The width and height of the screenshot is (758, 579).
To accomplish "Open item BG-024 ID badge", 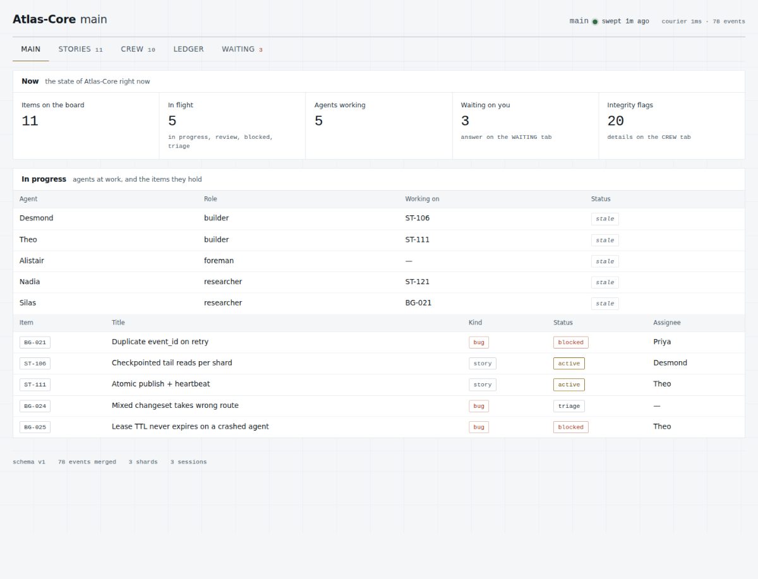I will pos(35,406).
